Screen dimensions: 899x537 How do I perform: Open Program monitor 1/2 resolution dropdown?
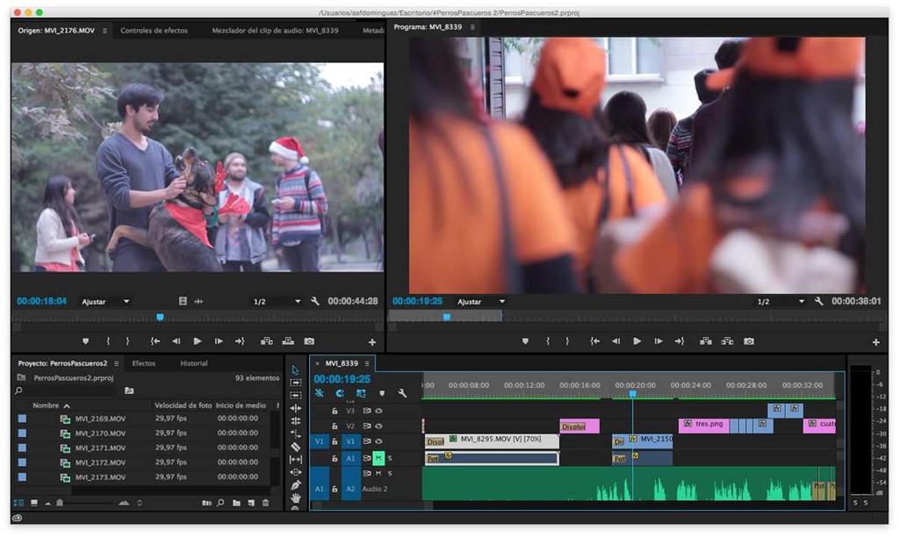click(780, 302)
